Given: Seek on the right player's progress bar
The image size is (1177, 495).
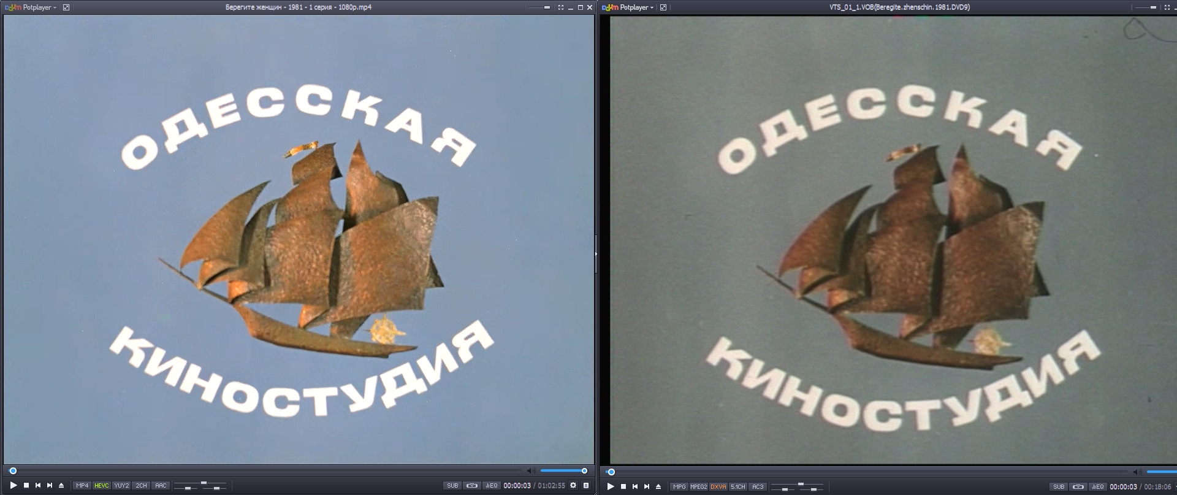Looking at the screenshot, I should [867, 472].
